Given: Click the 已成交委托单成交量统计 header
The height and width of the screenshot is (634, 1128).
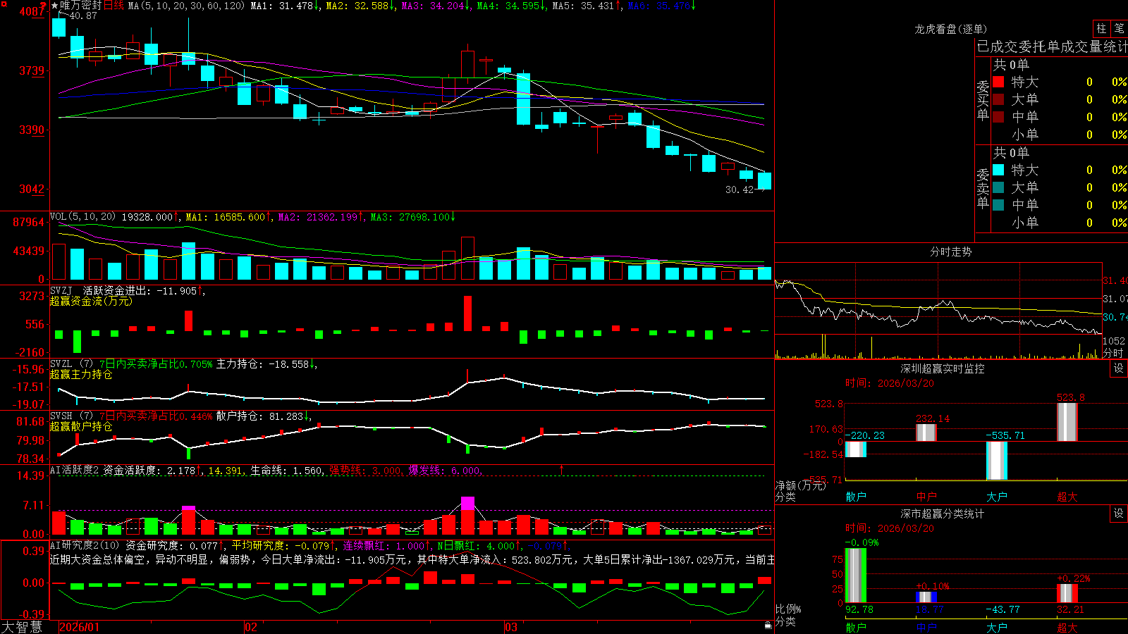Looking at the screenshot, I should coord(1052,46).
